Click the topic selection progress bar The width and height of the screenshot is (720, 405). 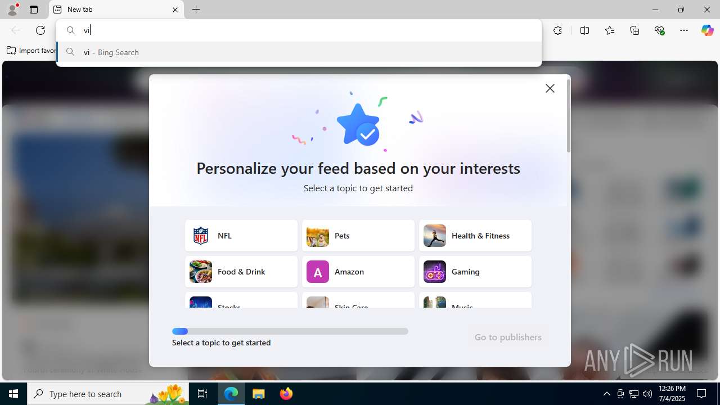(290, 331)
